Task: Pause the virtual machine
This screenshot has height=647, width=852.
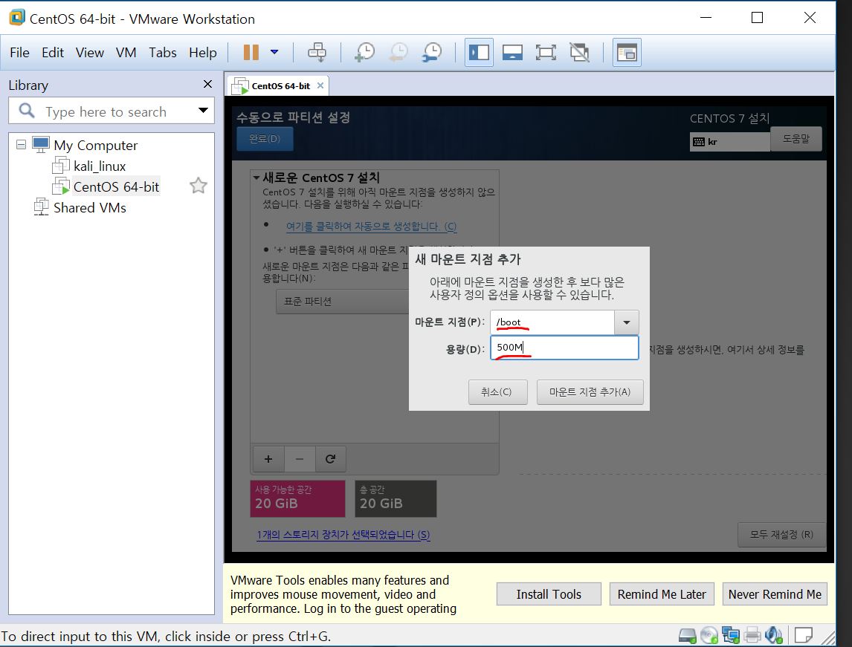Action: pyautogui.click(x=251, y=52)
